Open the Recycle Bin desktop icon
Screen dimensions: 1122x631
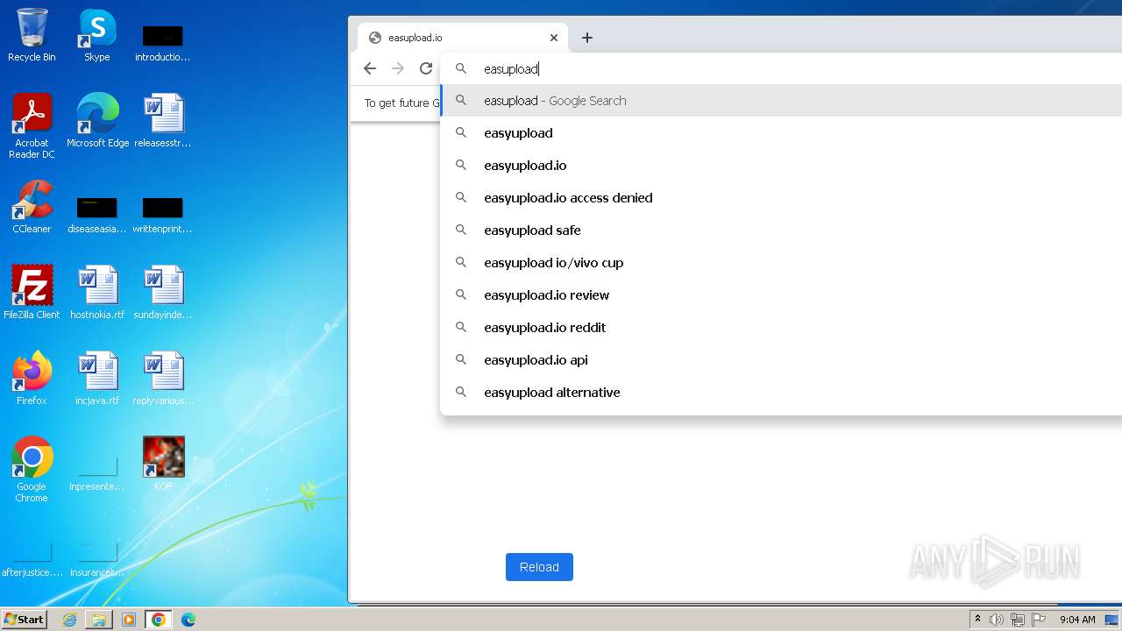point(32,35)
